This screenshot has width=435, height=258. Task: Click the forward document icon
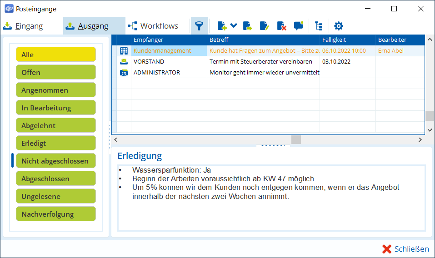pyautogui.click(x=248, y=26)
